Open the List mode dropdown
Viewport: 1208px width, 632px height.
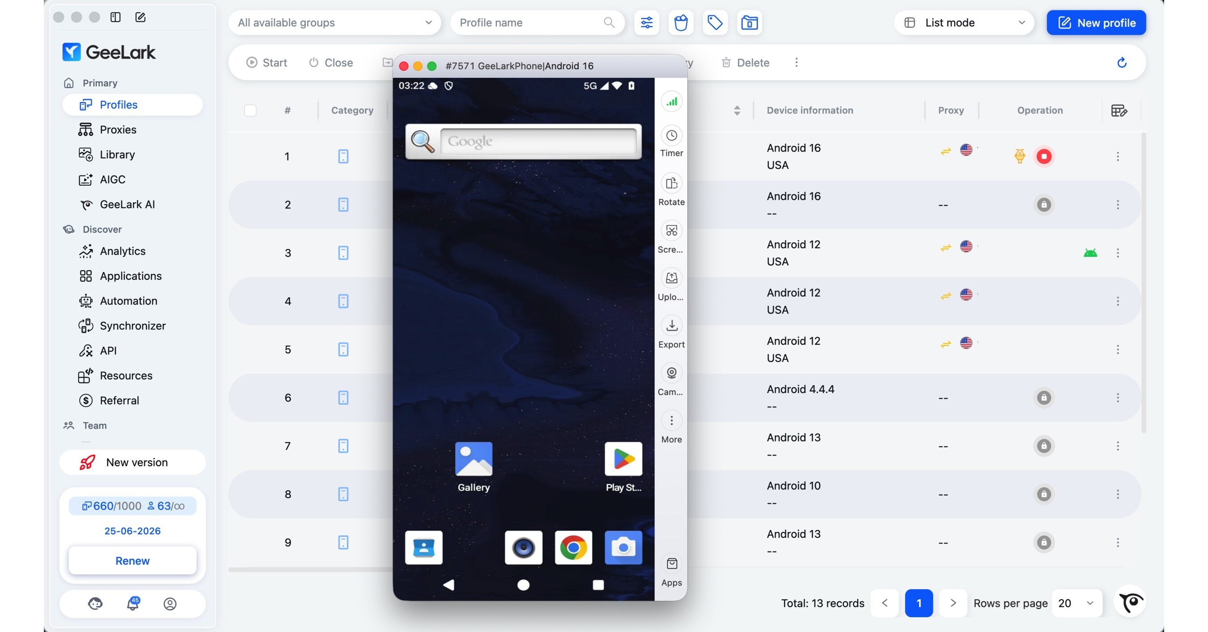[964, 22]
